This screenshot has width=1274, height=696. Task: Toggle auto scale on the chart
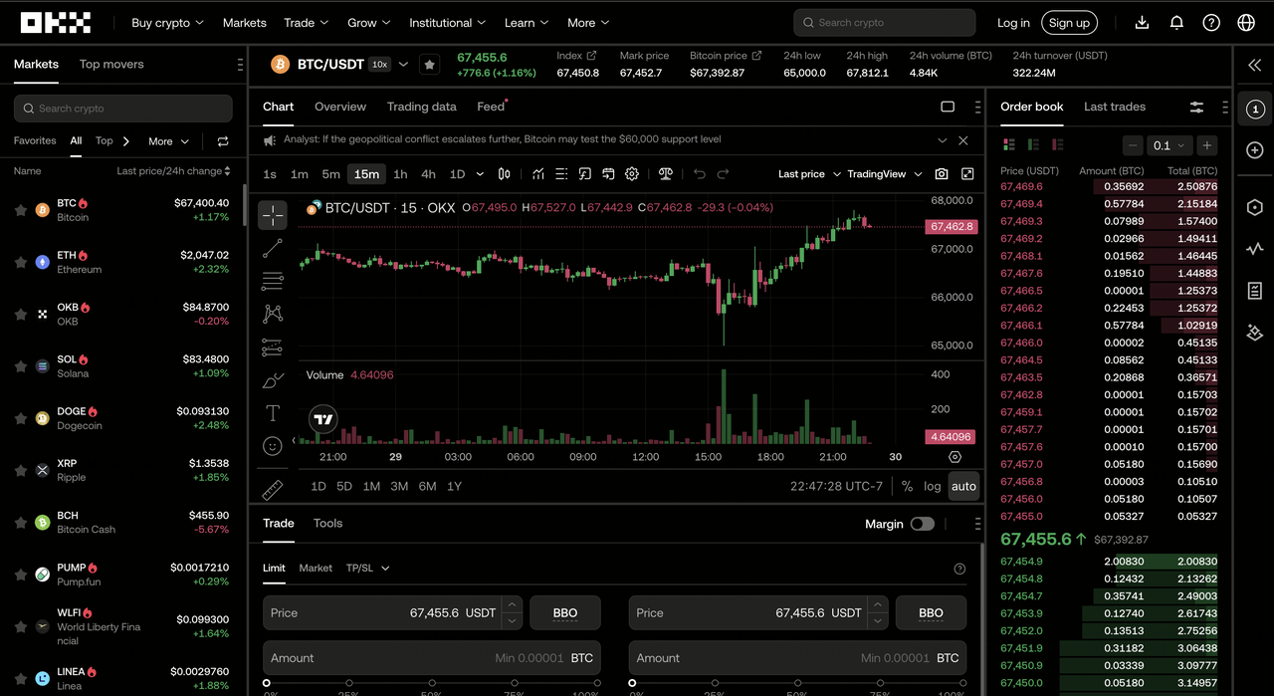[963, 486]
